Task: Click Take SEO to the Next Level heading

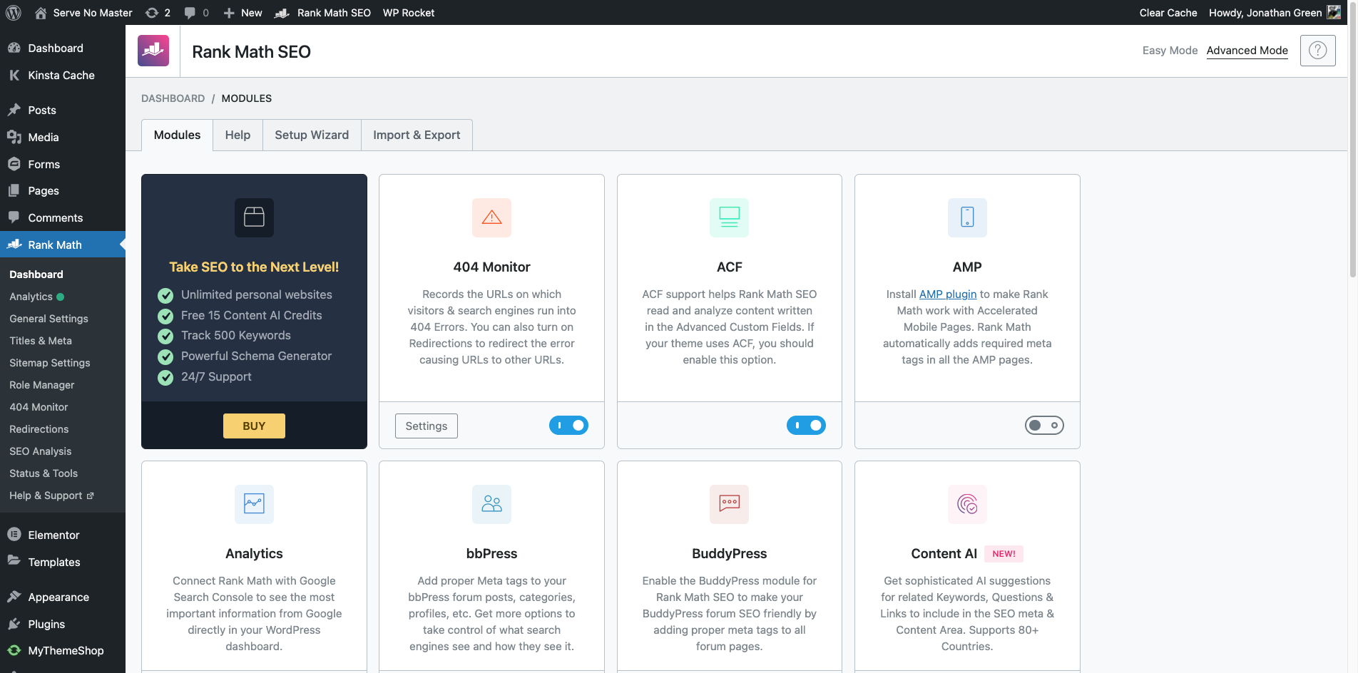Action: [x=254, y=267]
